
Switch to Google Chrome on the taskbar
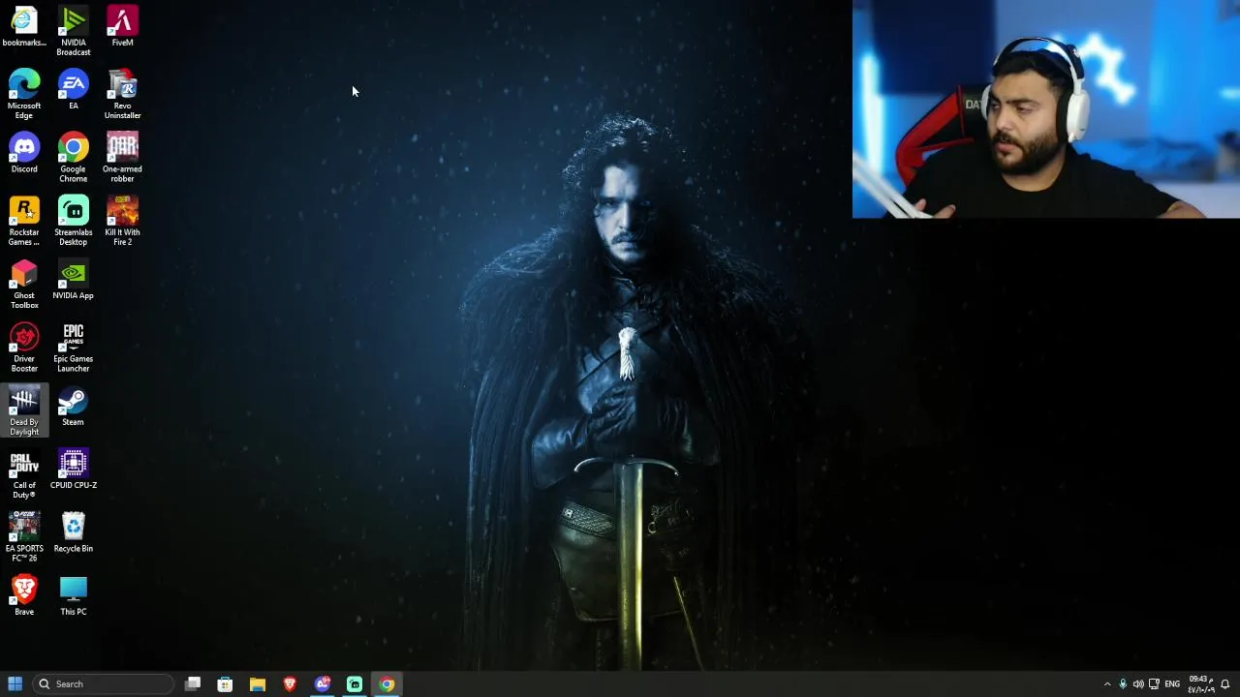coord(387,684)
